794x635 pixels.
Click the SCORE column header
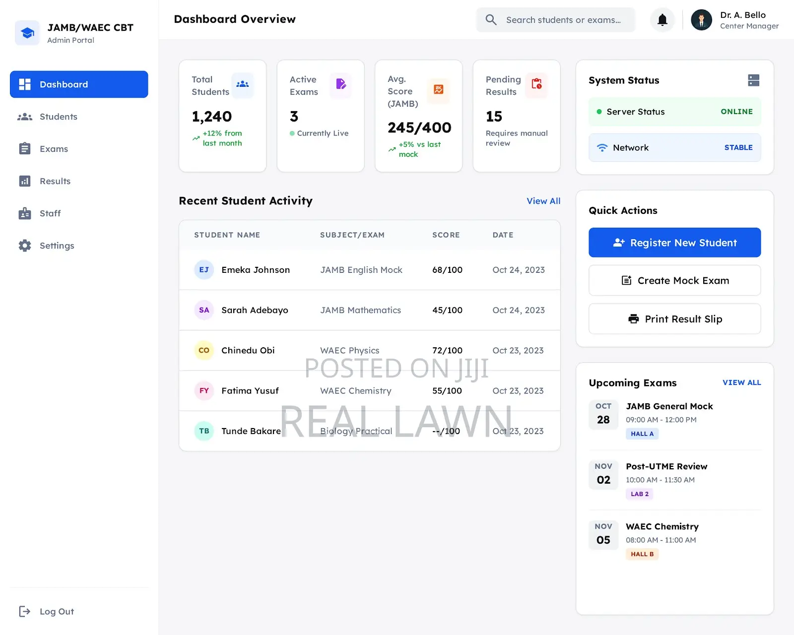pyautogui.click(x=446, y=235)
